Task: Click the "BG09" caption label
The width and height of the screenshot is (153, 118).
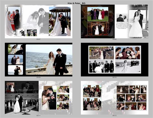Action: click(x=38, y=77)
